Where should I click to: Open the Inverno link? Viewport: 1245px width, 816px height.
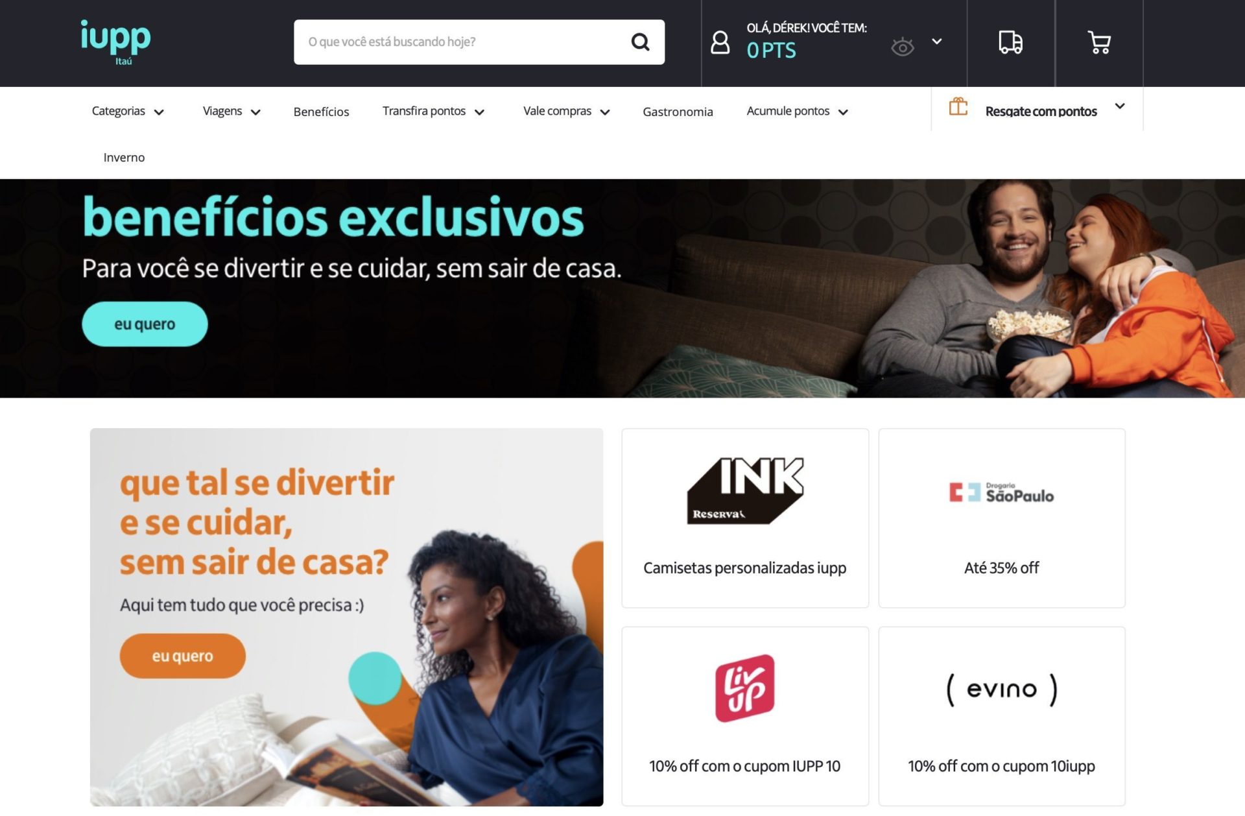(124, 158)
